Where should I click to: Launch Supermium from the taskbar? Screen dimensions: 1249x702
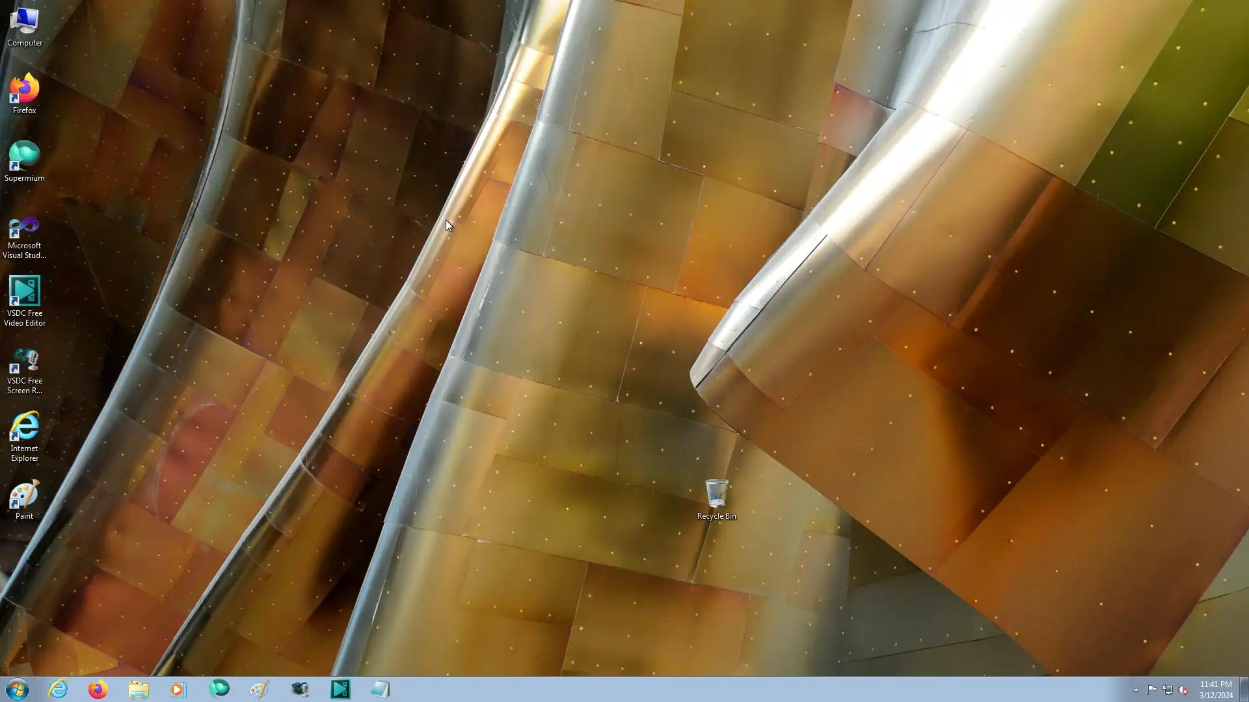pyautogui.click(x=219, y=689)
